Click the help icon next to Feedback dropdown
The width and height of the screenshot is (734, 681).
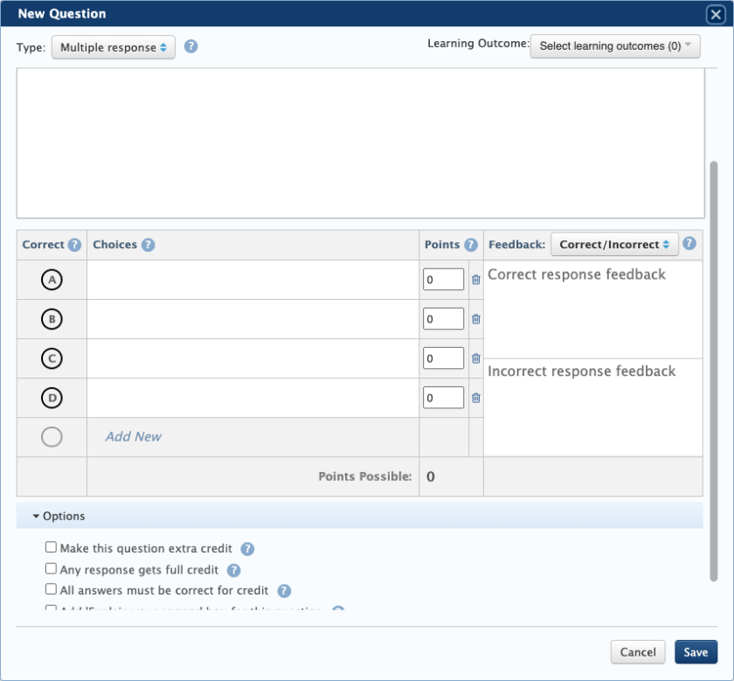tap(689, 244)
